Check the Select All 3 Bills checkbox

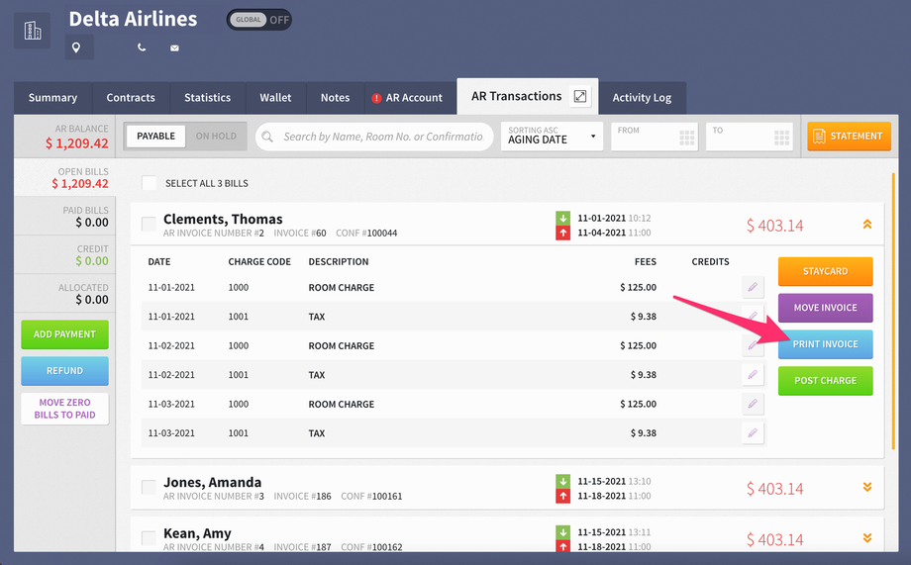(x=150, y=183)
